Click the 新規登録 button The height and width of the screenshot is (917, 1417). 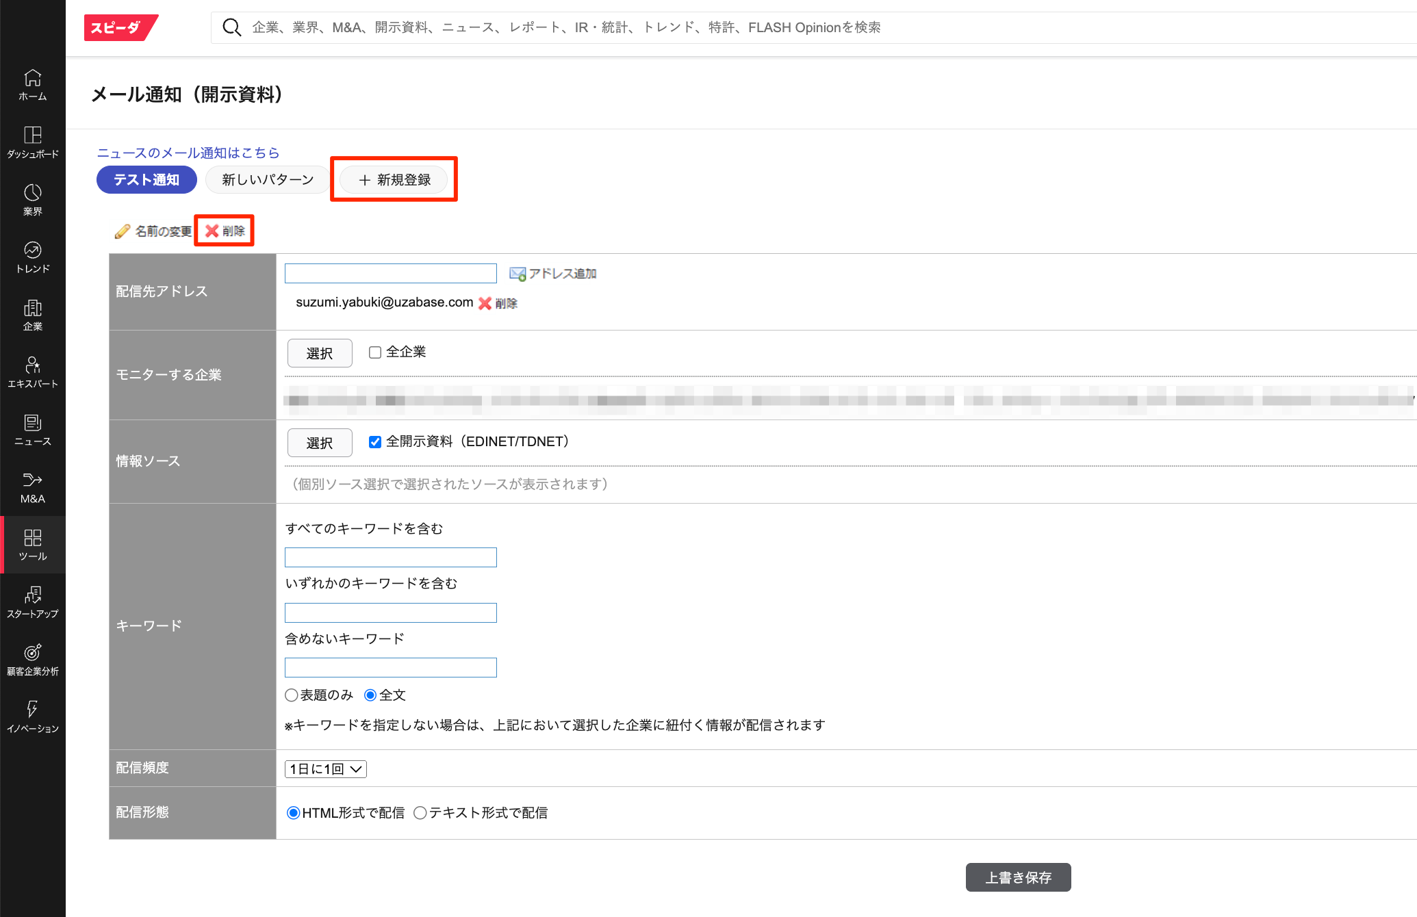pyautogui.click(x=394, y=179)
